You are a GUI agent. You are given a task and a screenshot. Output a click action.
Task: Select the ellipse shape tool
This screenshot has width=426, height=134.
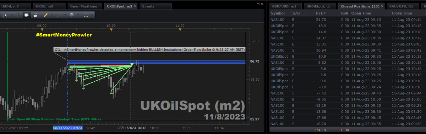point(71,15)
